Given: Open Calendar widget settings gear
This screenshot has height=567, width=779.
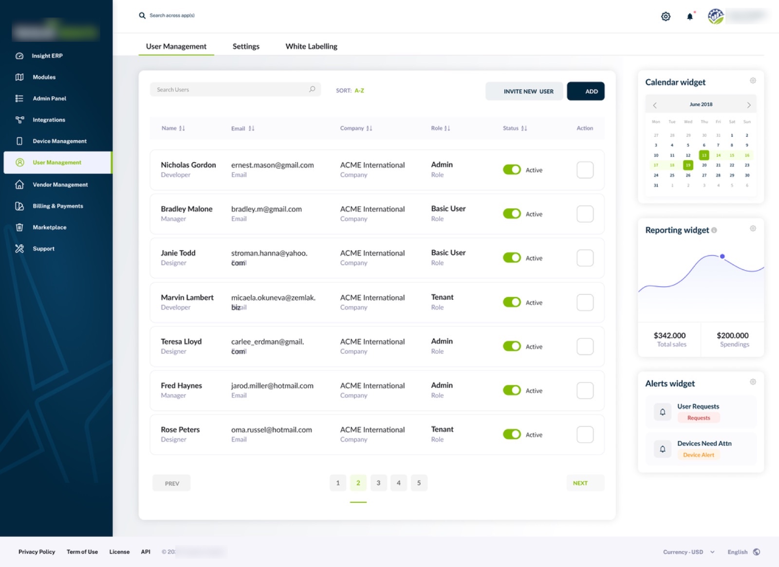Looking at the screenshot, I should pos(753,81).
